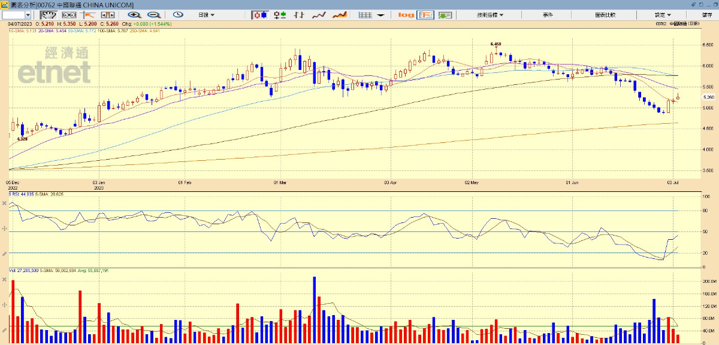Switch to the line chart type icon
719x345 pixels.
[x=319, y=14]
